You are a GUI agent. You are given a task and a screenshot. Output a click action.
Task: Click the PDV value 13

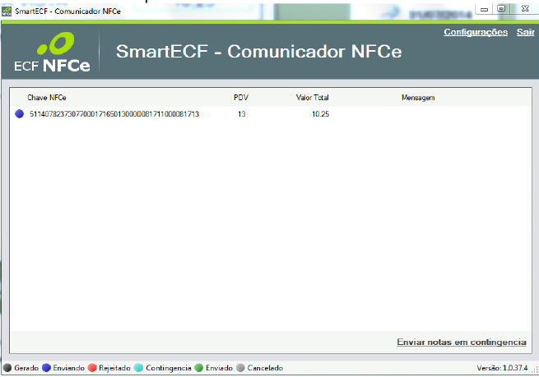[x=242, y=114]
